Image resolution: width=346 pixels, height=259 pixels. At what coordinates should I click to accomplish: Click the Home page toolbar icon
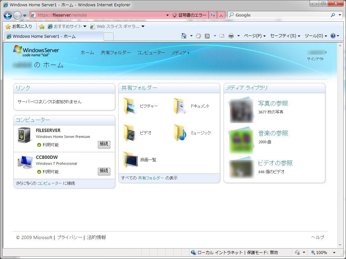(x=184, y=36)
